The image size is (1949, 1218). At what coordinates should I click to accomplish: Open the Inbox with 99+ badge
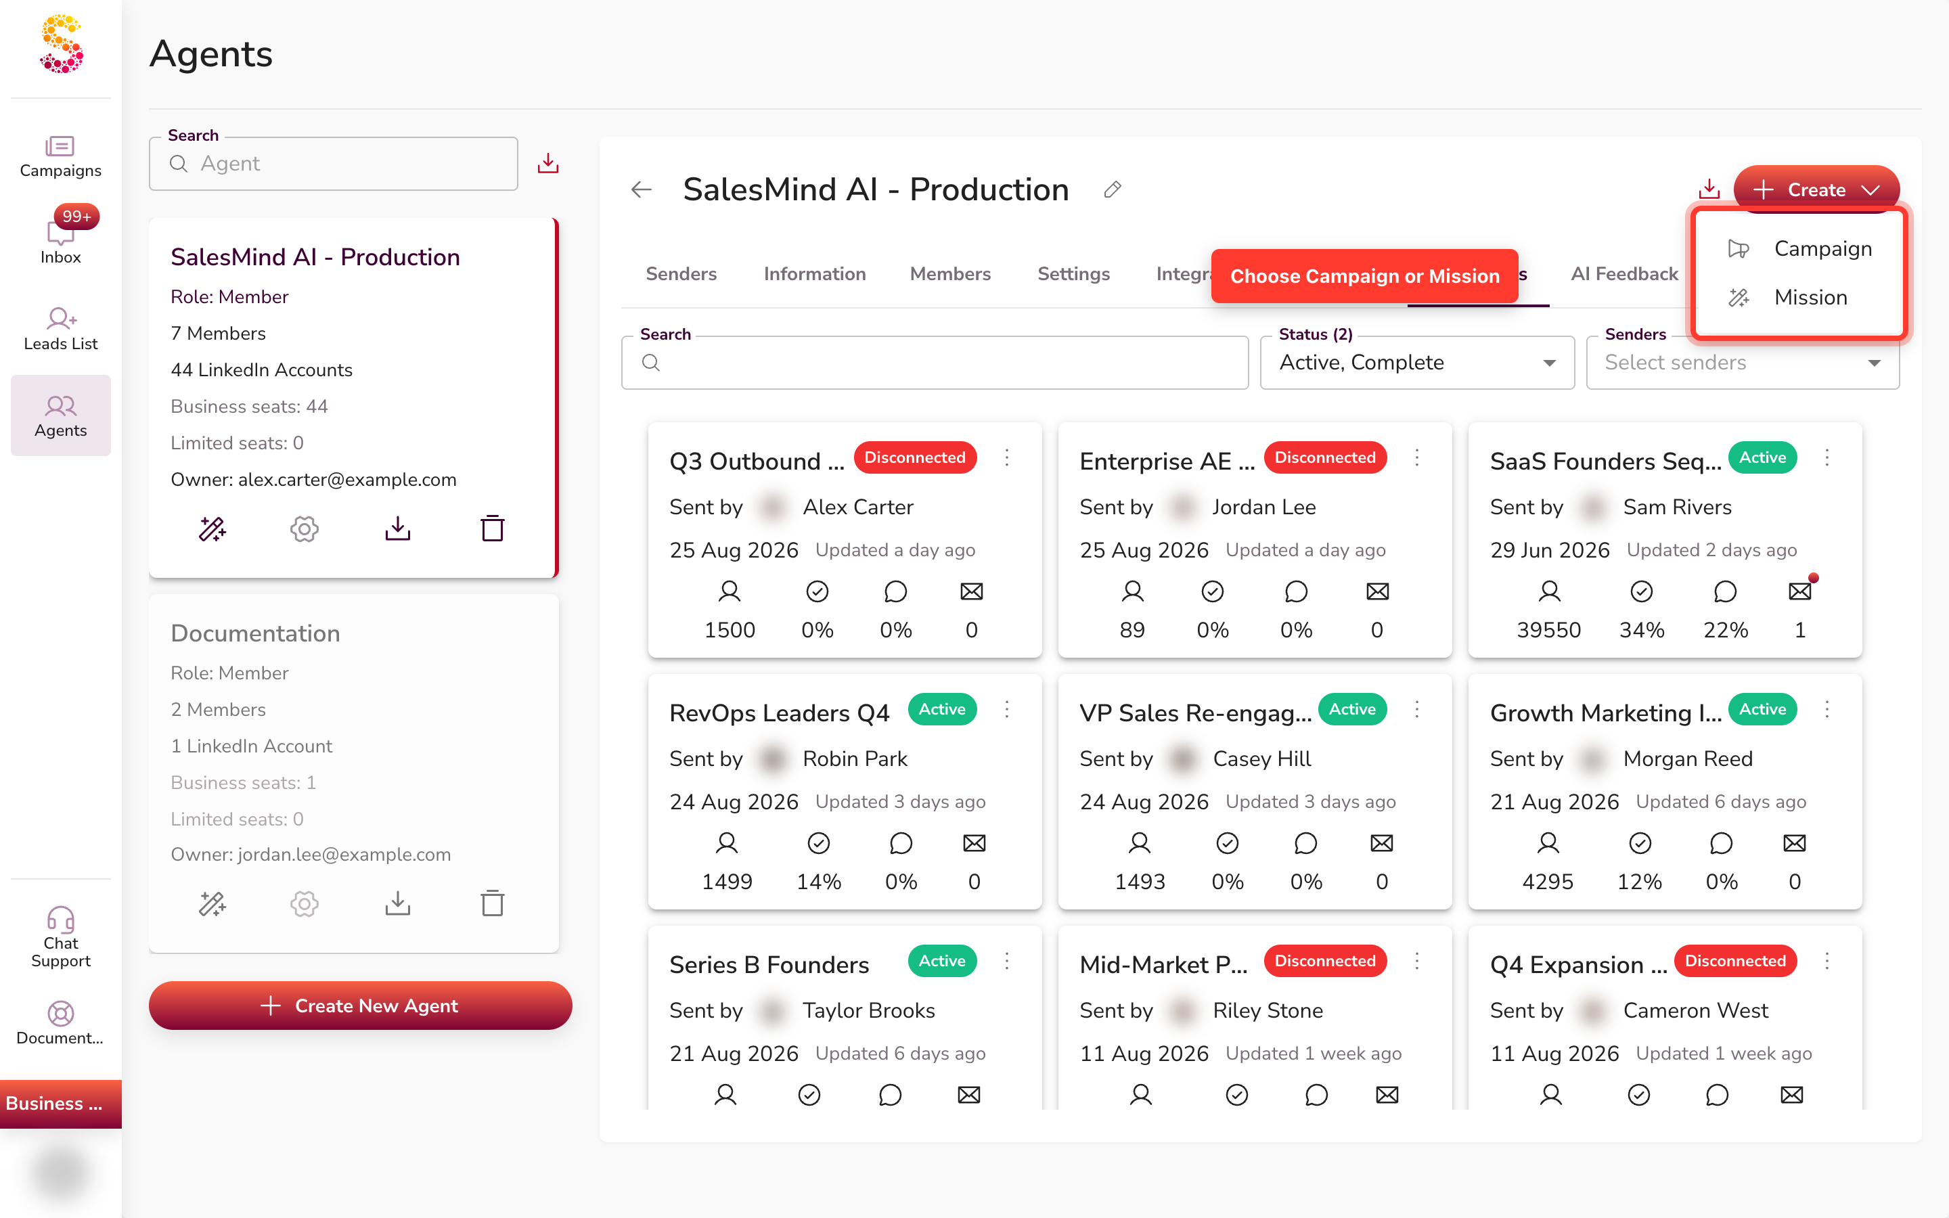click(60, 235)
